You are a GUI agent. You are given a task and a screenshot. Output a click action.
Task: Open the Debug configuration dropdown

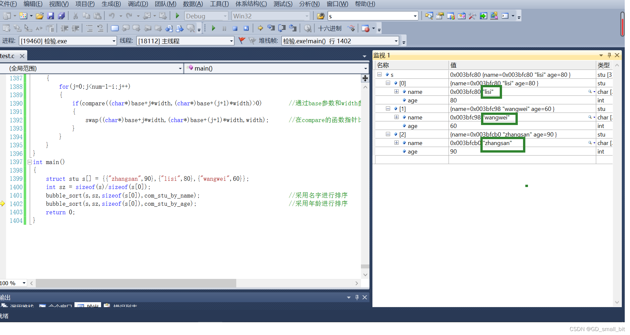click(x=225, y=16)
